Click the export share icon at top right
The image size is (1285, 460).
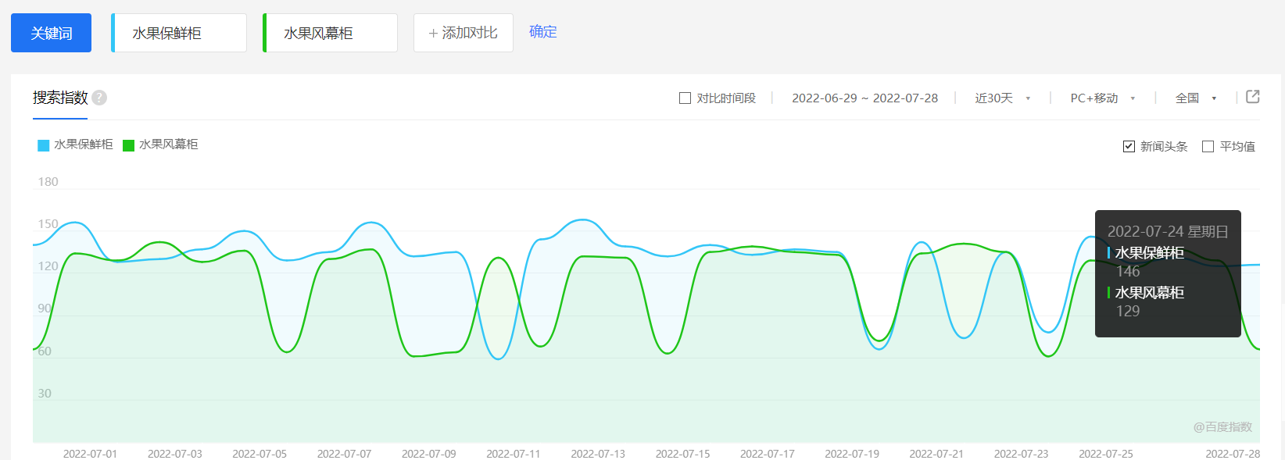point(1252,97)
